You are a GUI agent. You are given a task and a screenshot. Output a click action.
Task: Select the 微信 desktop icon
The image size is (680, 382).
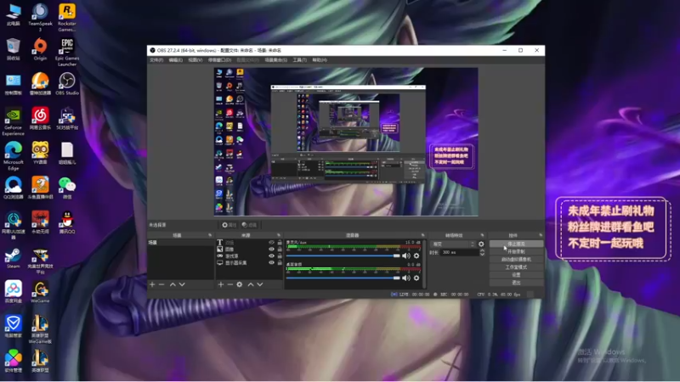[x=67, y=188]
